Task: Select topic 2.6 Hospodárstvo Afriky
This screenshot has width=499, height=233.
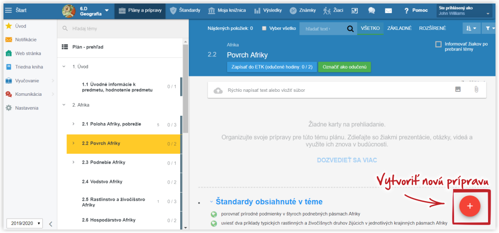Action: click(x=108, y=220)
